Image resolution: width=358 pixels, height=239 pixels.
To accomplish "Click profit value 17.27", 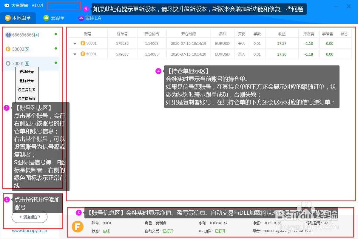I will (x=282, y=44).
